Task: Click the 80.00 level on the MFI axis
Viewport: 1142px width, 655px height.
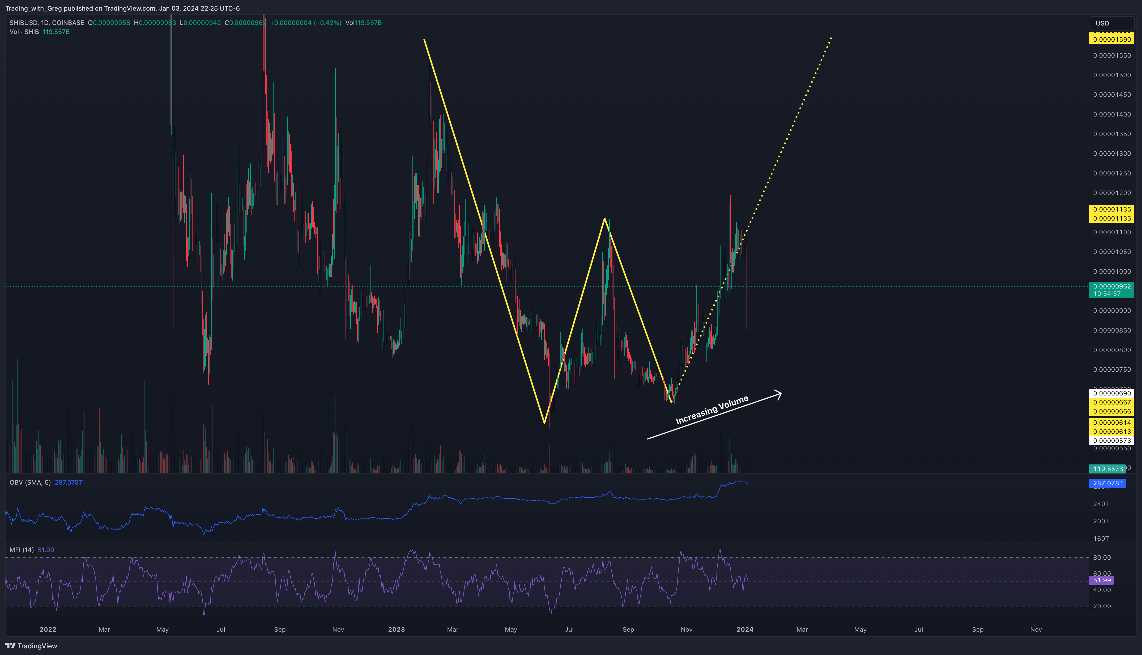Action: click(x=1102, y=557)
